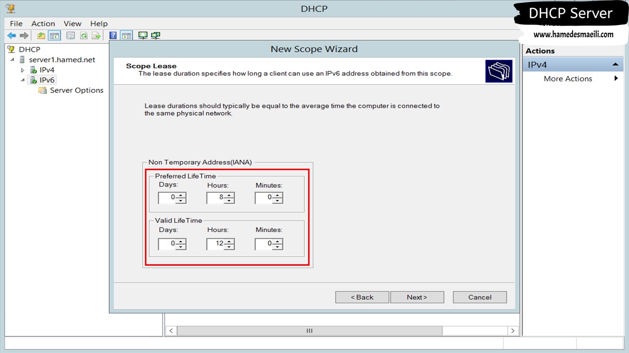Cancel the New Scope Wizard

coord(480,297)
